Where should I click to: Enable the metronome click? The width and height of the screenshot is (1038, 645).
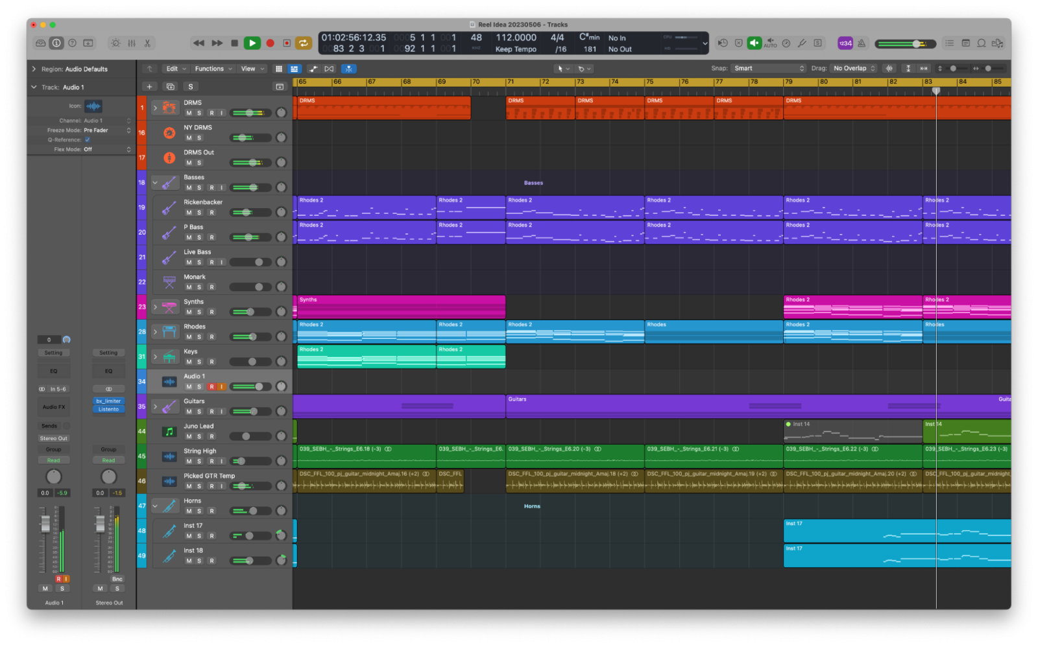(x=861, y=43)
